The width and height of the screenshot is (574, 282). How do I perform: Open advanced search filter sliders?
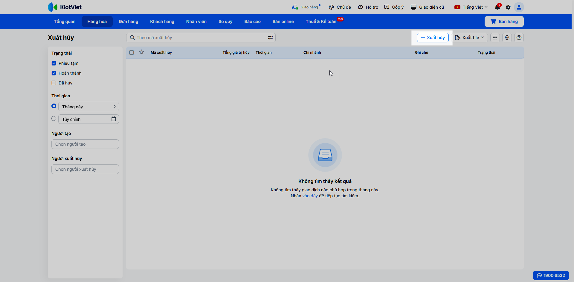270,38
